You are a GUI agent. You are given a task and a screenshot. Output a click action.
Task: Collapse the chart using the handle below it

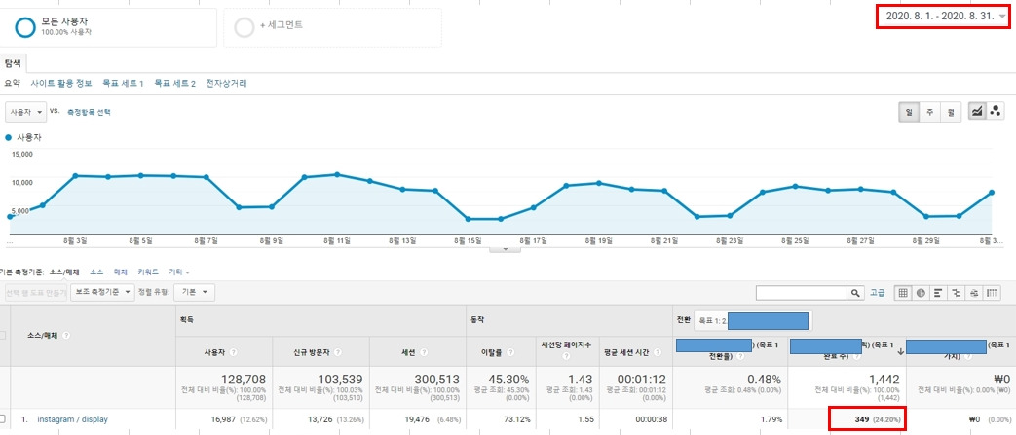pyautogui.click(x=507, y=248)
